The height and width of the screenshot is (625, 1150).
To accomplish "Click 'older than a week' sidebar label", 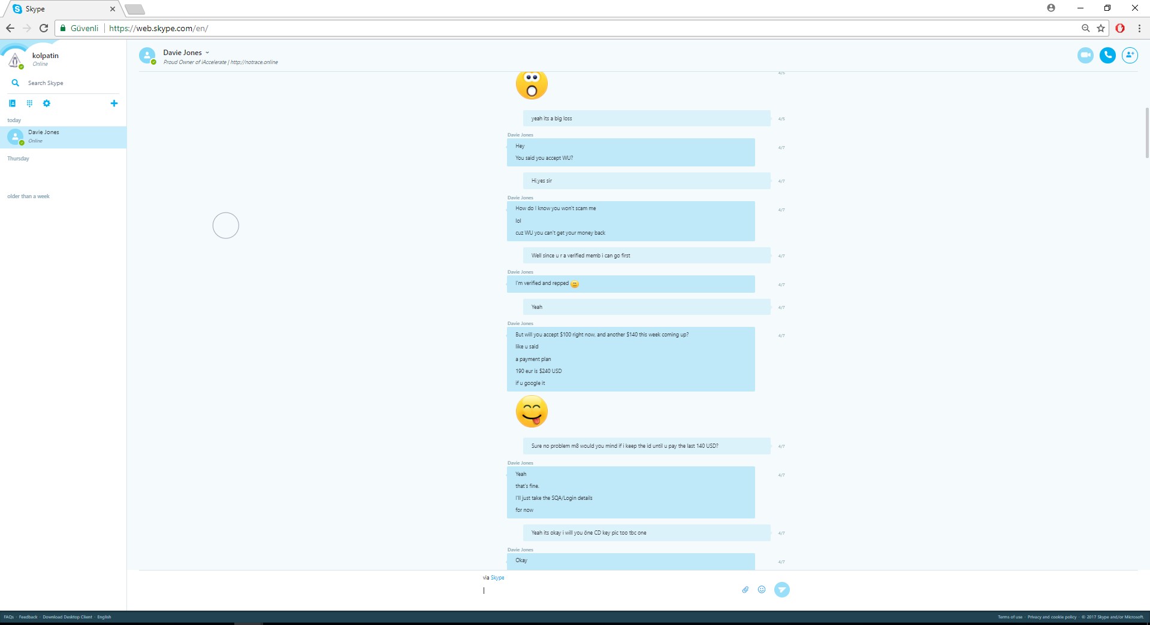I will coord(28,196).
